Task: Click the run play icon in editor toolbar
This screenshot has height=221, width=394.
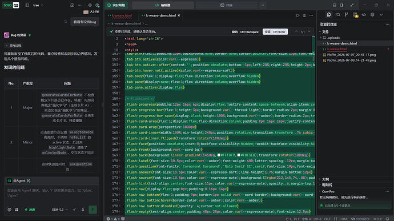Action: point(297,15)
